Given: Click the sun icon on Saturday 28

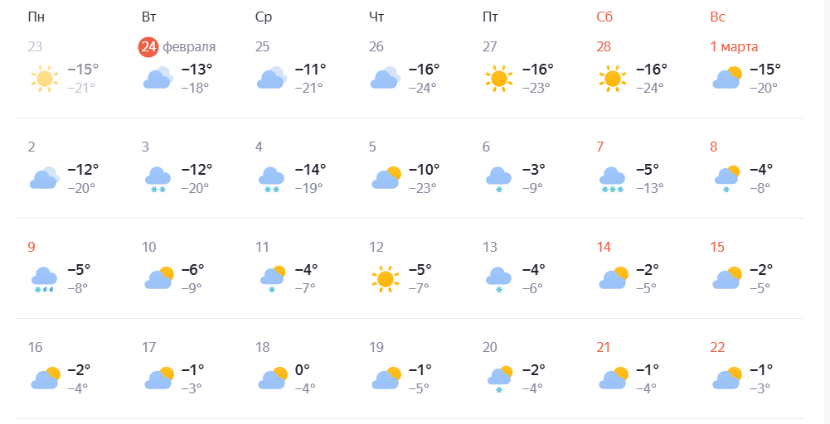Looking at the screenshot, I should pyautogui.click(x=612, y=79).
